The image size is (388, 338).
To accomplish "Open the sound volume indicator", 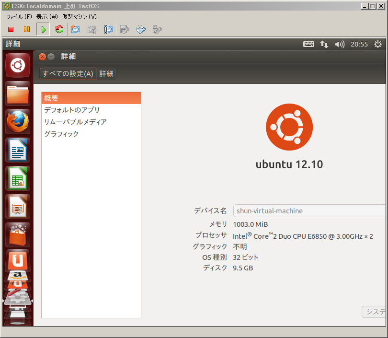I will point(340,44).
